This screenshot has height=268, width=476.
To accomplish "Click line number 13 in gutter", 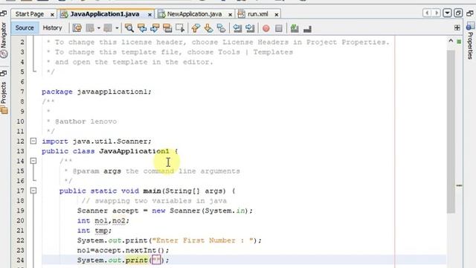I will [20, 151].
